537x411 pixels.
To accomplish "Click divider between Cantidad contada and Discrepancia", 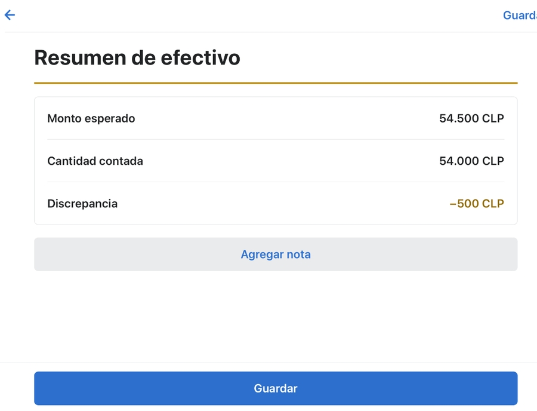I will tap(276, 182).
